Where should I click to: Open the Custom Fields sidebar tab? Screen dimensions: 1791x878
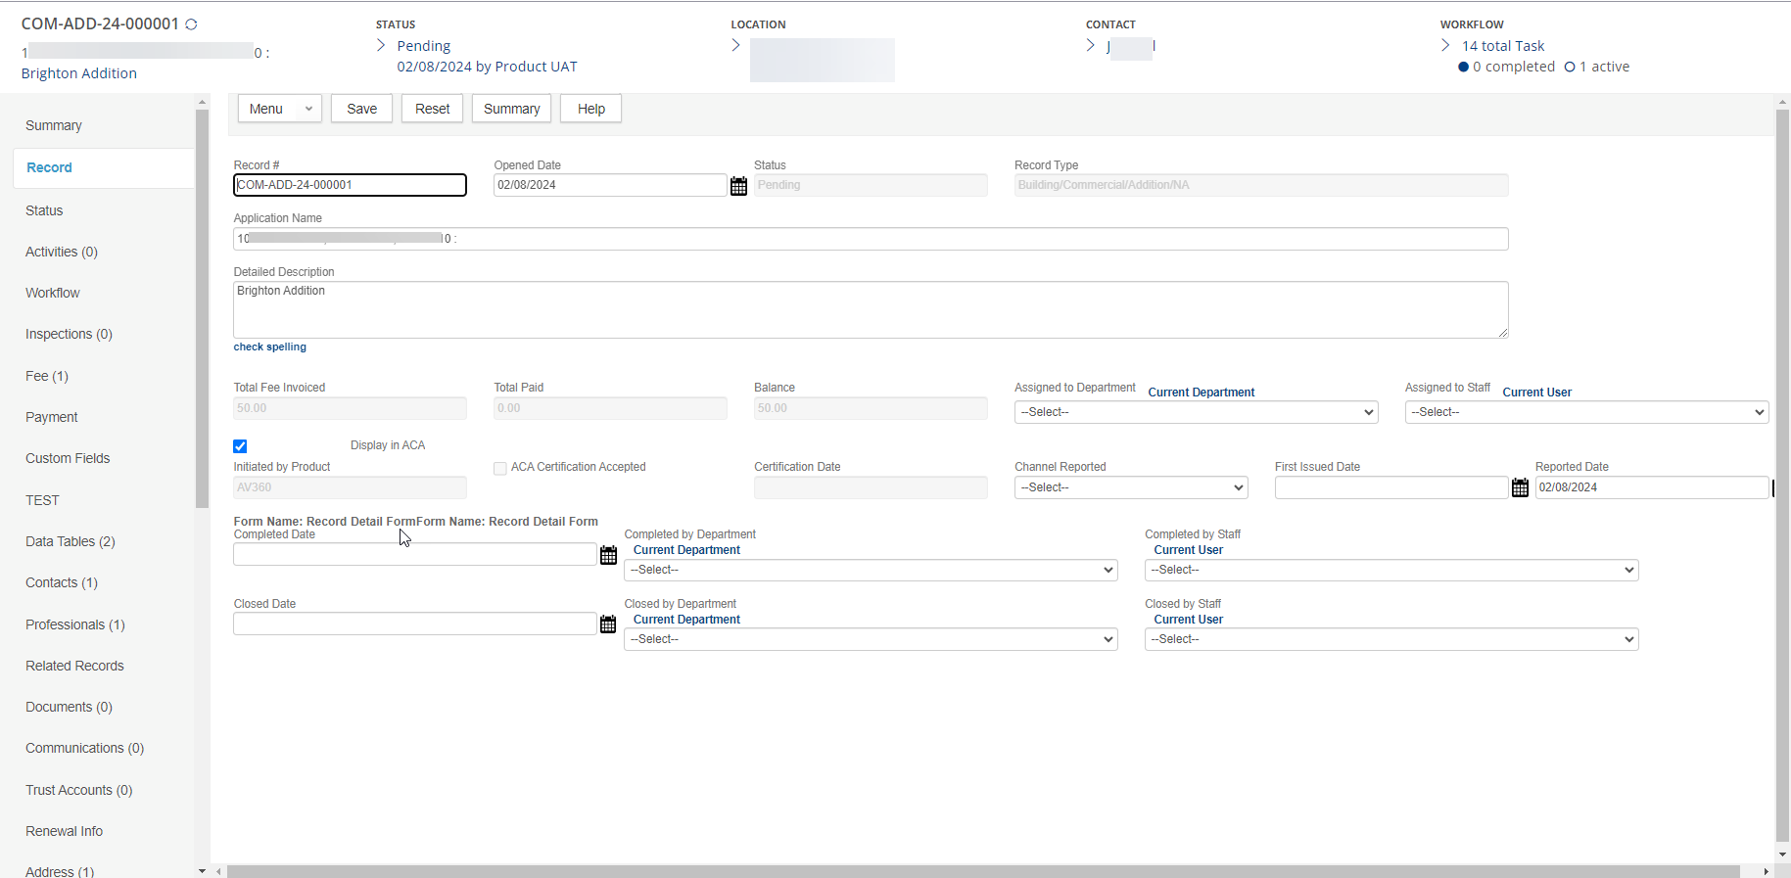pyautogui.click(x=68, y=458)
